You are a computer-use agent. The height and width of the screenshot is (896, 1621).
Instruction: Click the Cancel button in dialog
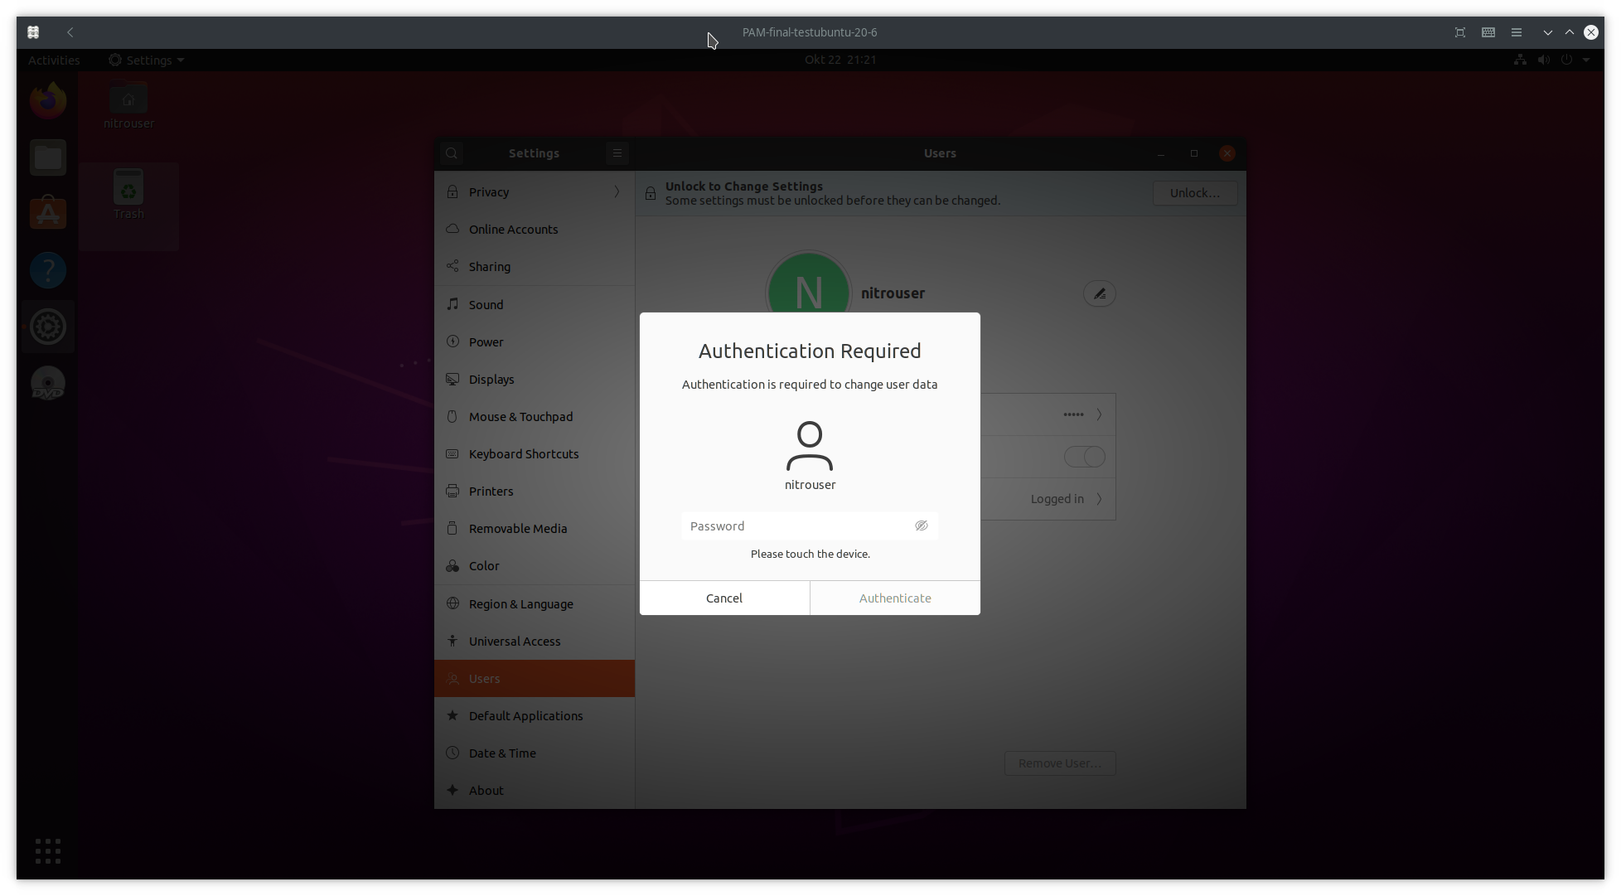724,598
